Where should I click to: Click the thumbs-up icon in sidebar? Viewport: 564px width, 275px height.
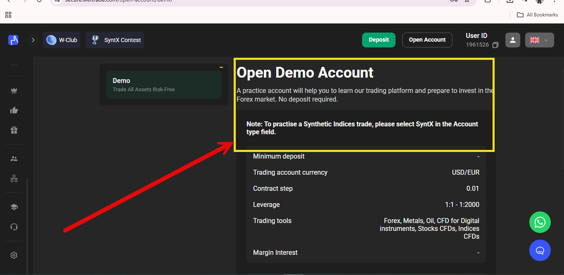14,110
